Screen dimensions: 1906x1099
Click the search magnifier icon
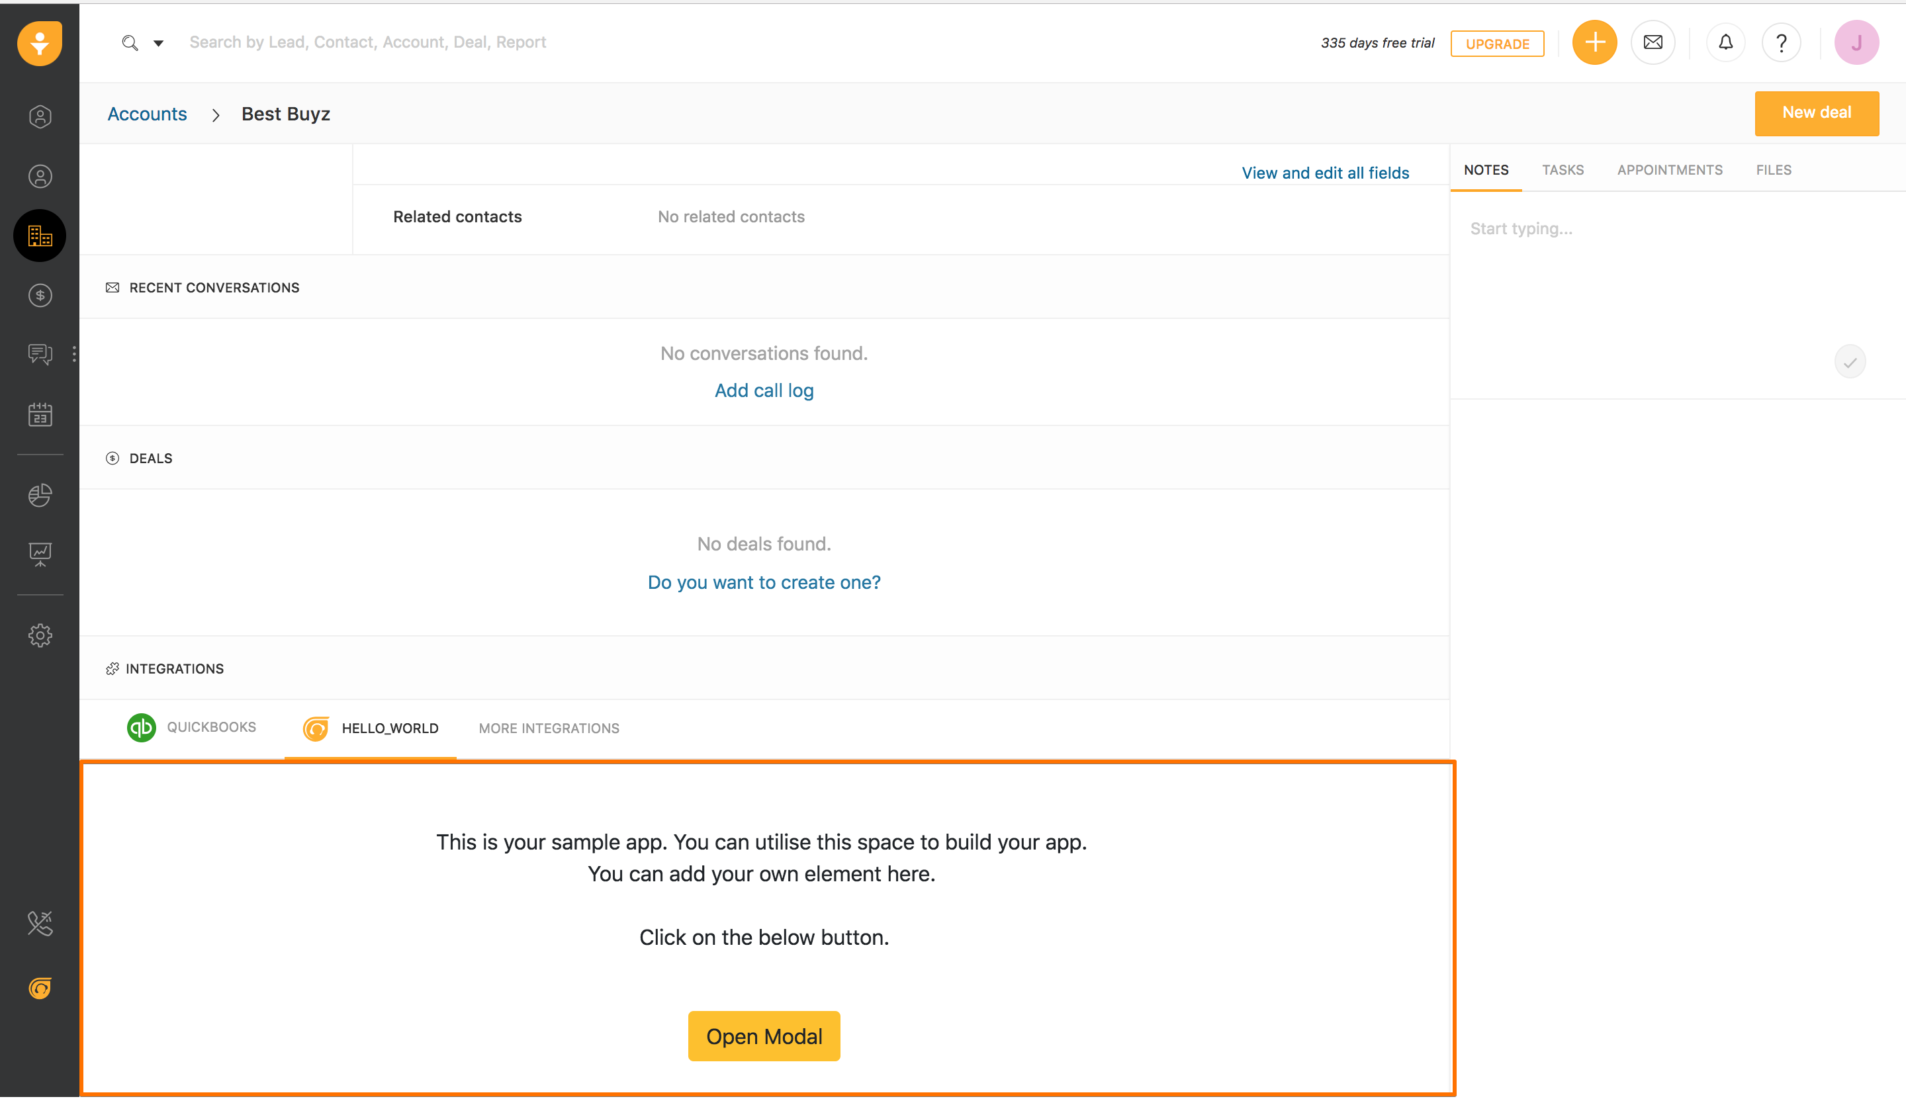tap(130, 43)
